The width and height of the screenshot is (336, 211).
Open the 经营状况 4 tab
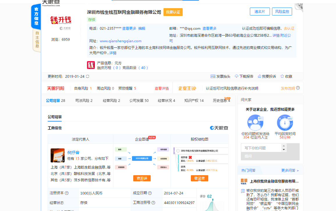(166, 101)
